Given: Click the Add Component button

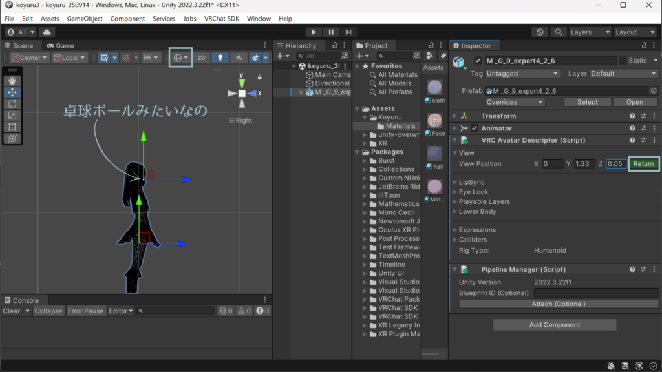Looking at the screenshot, I should click(554, 325).
